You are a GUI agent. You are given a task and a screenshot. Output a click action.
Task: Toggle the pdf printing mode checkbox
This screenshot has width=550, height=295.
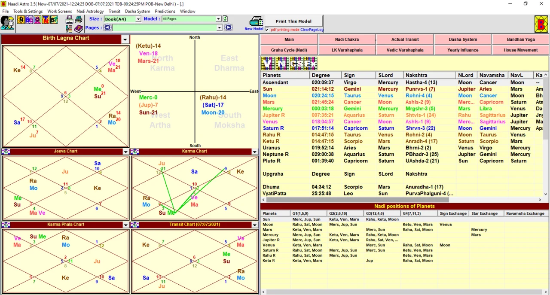[267, 30]
